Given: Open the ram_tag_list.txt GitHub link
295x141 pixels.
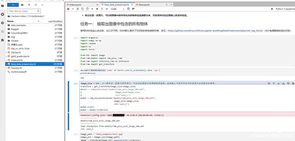Looking at the screenshot, I should (x=215, y=30).
